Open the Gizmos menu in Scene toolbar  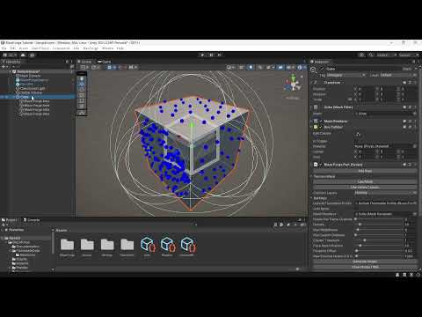point(301,67)
